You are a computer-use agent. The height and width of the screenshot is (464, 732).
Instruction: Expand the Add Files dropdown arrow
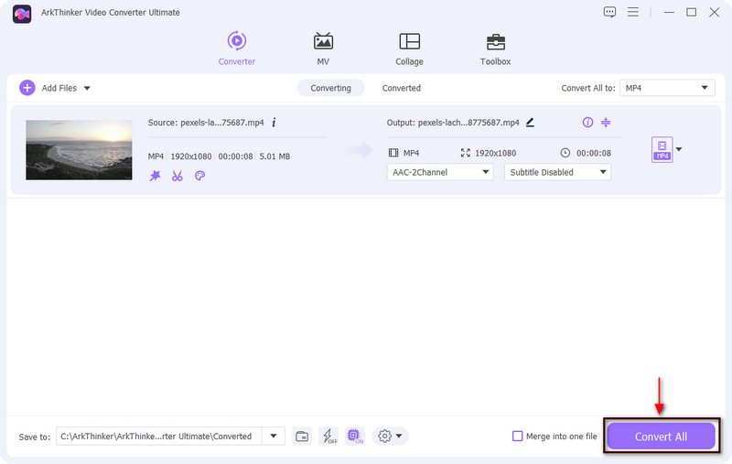87,88
